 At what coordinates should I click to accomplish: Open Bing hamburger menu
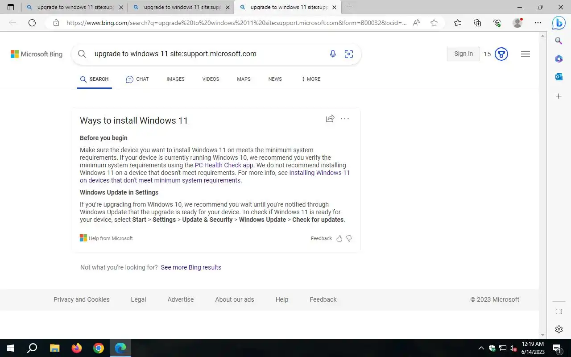(x=525, y=54)
